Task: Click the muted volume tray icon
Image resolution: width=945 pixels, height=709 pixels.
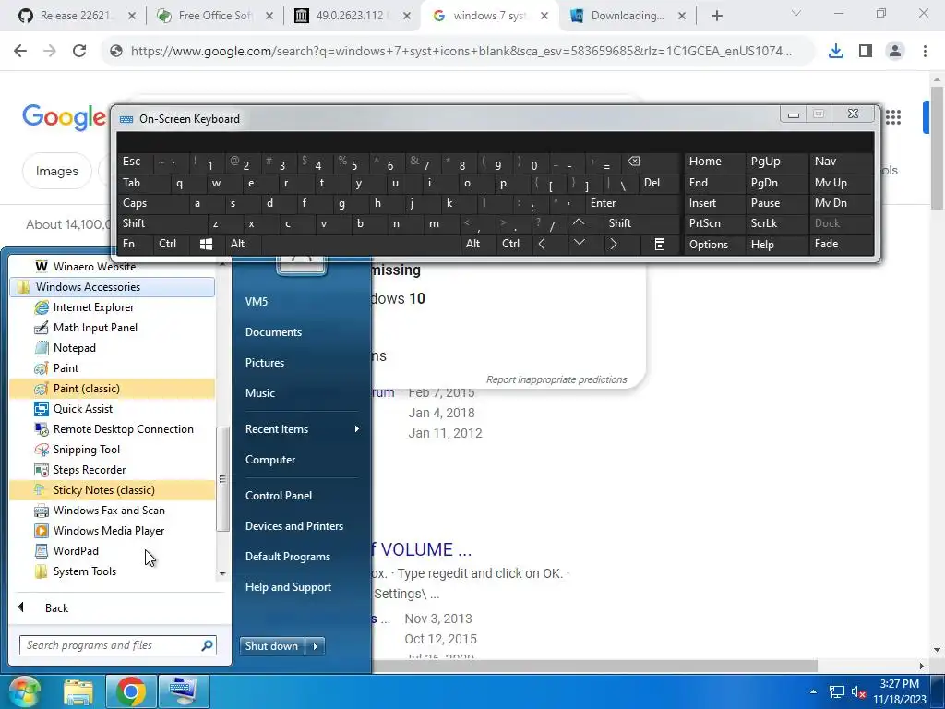Action: (x=859, y=692)
